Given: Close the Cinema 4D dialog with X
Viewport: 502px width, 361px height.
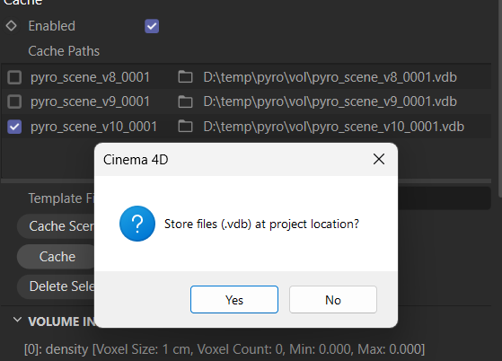Looking at the screenshot, I should (379, 159).
